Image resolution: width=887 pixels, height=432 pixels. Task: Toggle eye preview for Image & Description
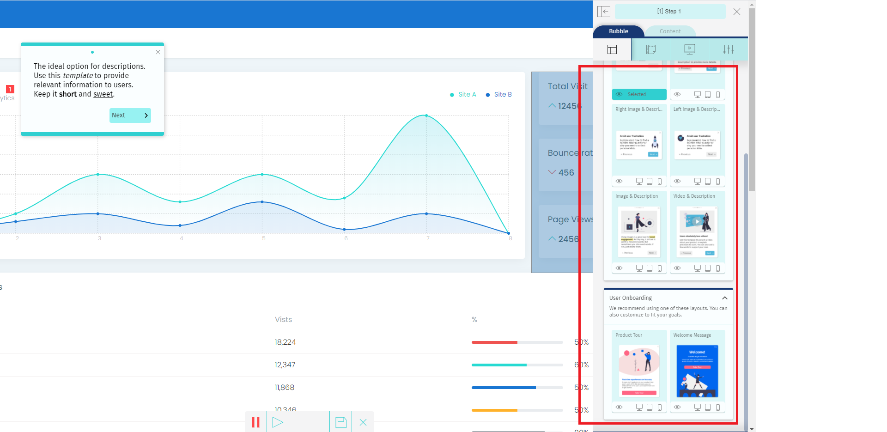[x=619, y=268]
